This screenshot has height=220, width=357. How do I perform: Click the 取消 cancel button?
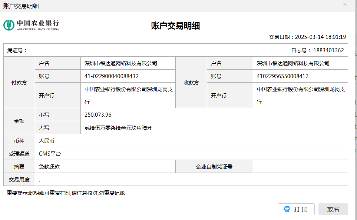pyautogui.click(x=333, y=209)
